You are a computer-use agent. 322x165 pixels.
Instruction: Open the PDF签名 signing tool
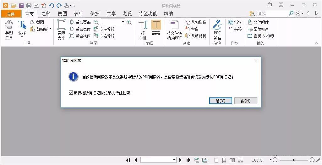pos(217,30)
